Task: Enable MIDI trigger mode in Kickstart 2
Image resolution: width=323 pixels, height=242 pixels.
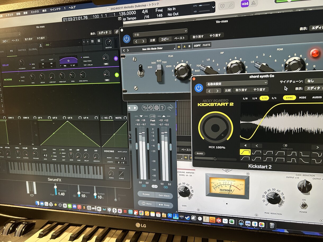Action: coord(302,98)
